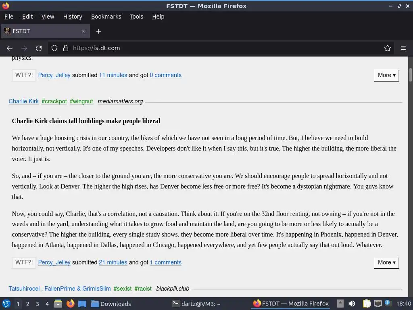Open the Edit menu
This screenshot has height=310, width=413.
[27, 17]
